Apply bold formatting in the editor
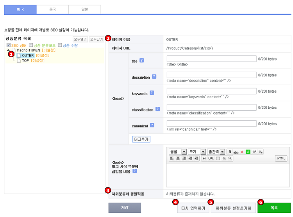Image resolution: width=293 pixels, height=217 pixels. coord(230,152)
